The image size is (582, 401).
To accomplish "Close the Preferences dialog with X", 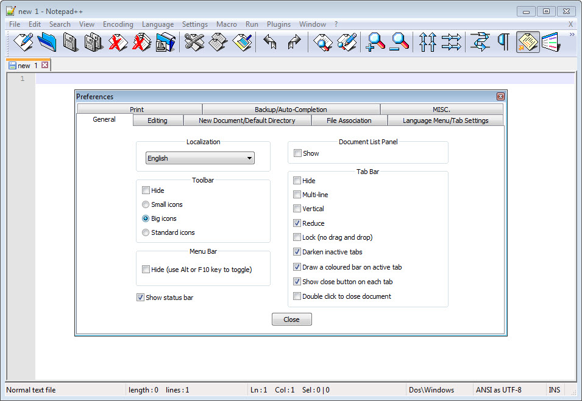I will tap(500, 96).
